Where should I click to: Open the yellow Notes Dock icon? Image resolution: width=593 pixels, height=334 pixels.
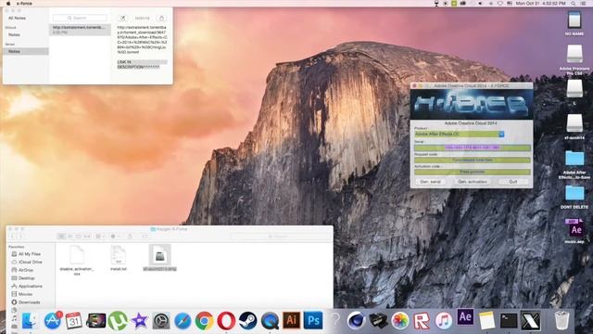pyautogui.click(x=486, y=321)
